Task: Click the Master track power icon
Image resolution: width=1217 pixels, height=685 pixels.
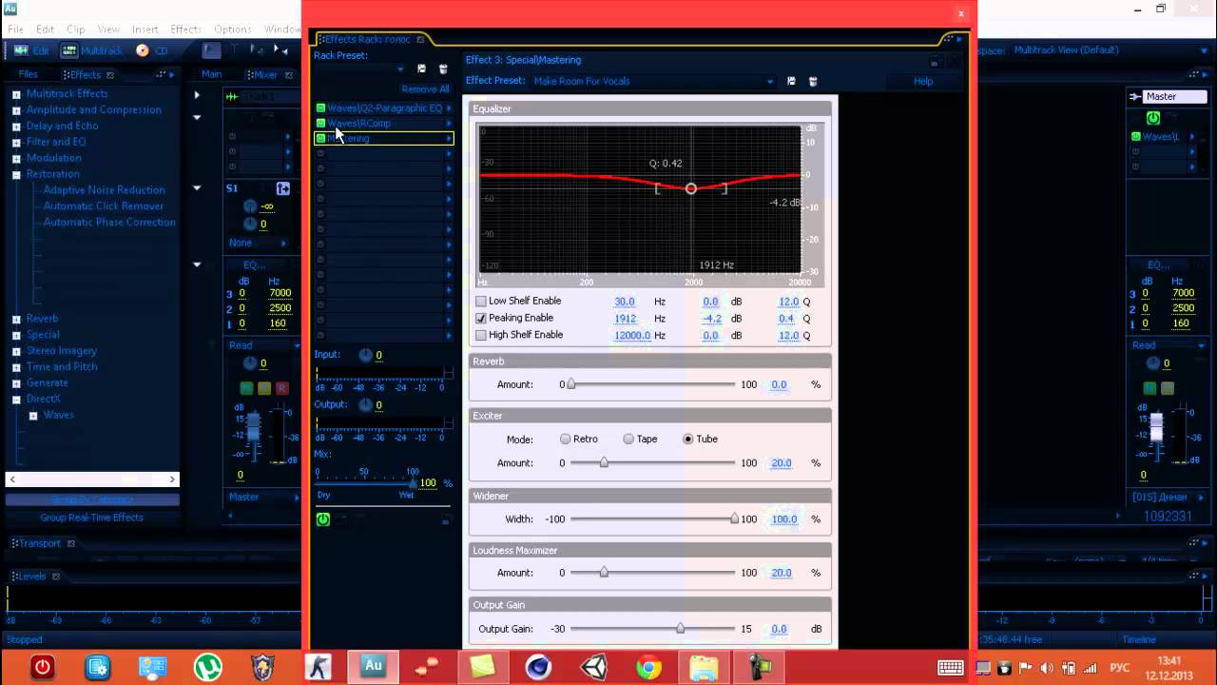Action: (1153, 118)
